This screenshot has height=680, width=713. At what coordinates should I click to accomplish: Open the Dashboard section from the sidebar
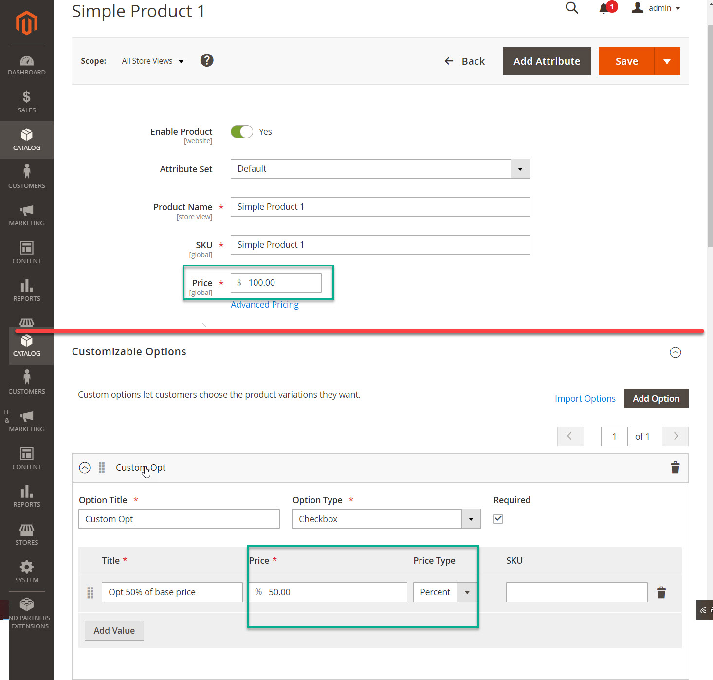click(x=27, y=65)
